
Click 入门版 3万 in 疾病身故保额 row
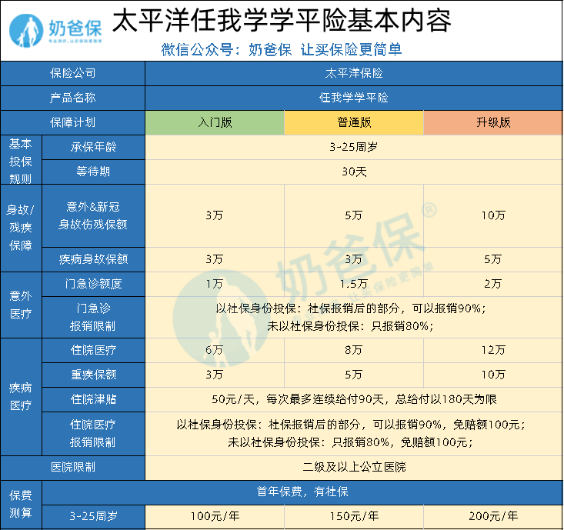[x=215, y=259]
